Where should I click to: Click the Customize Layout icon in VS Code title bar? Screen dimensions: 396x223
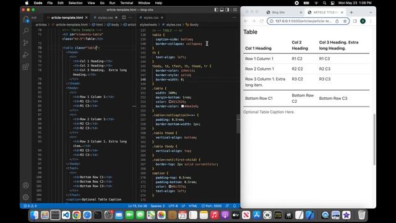coord(235,10)
